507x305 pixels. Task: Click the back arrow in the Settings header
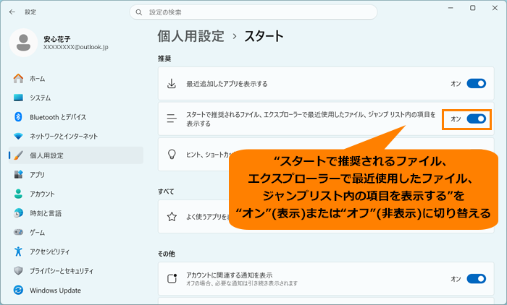tap(12, 12)
